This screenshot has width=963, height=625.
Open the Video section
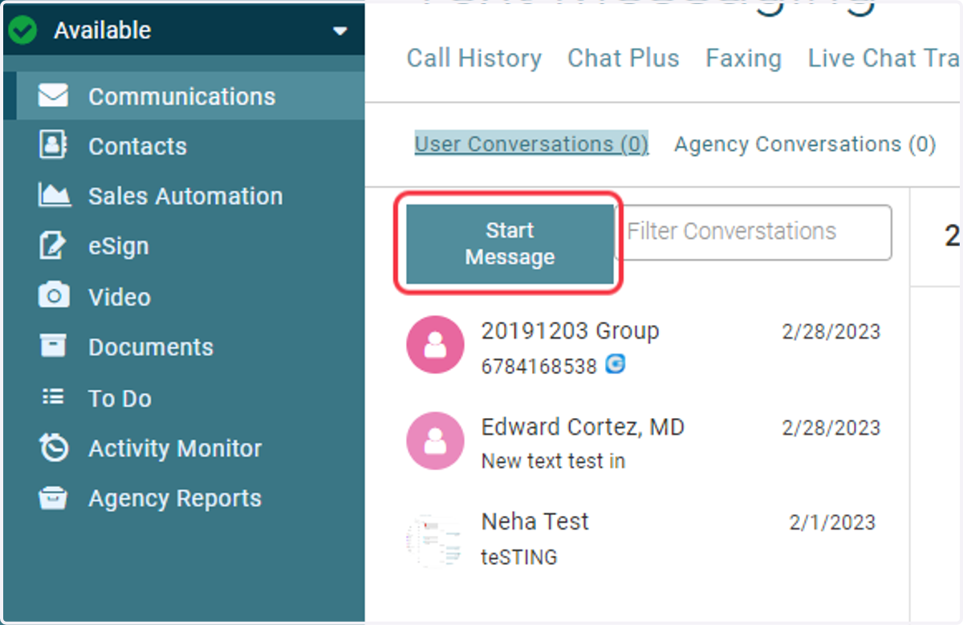[120, 297]
